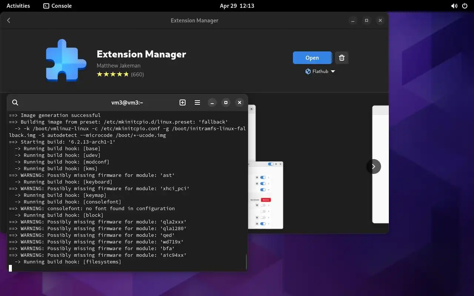This screenshot has height=296, width=474.
Task: Click the terminal cursor on the last line
Action: point(10,268)
